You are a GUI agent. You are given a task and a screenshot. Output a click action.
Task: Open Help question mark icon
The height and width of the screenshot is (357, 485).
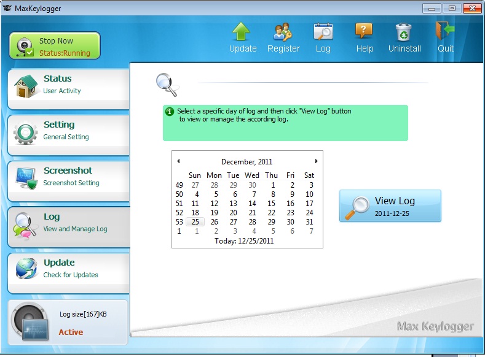pos(364,31)
